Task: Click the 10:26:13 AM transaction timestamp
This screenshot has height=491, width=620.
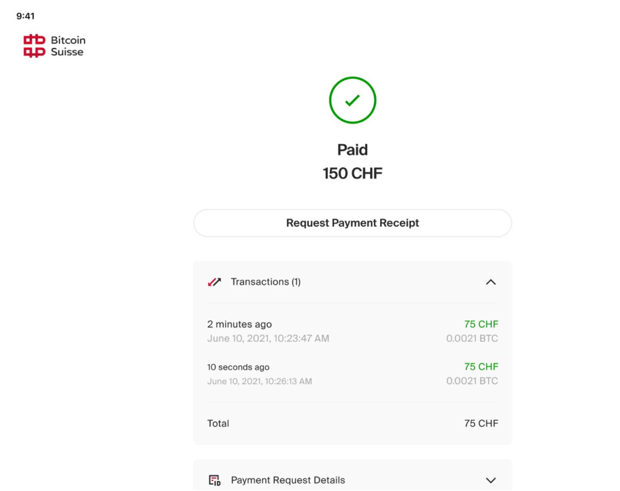Action: [x=260, y=381]
